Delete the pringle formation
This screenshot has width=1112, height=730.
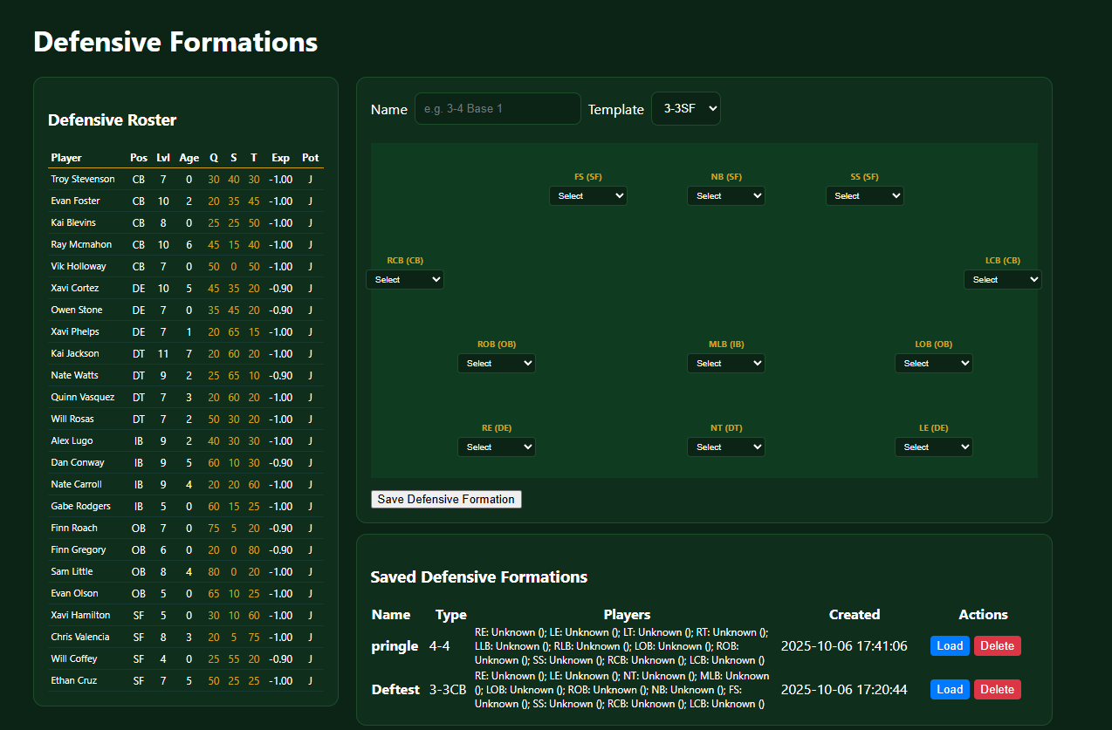coord(997,646)
